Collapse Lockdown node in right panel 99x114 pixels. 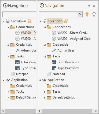coord(40,21)
